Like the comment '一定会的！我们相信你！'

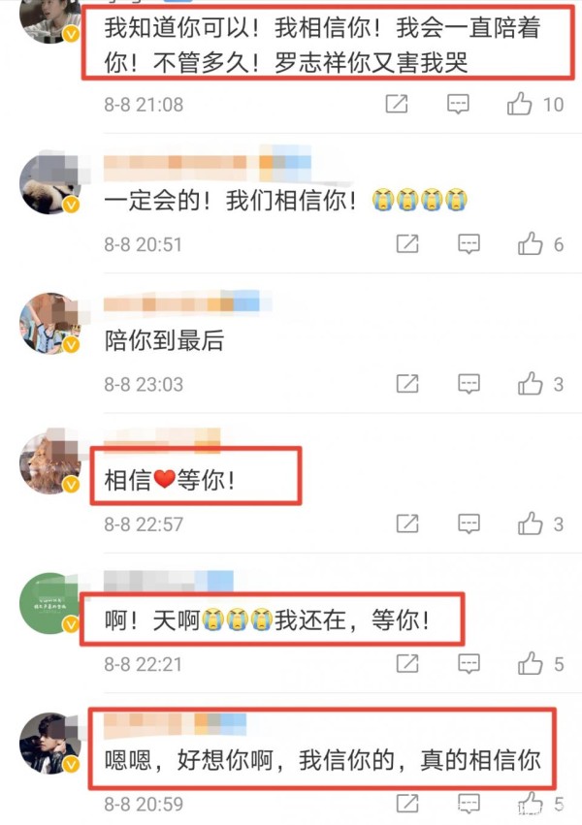[x=530, y=243]
